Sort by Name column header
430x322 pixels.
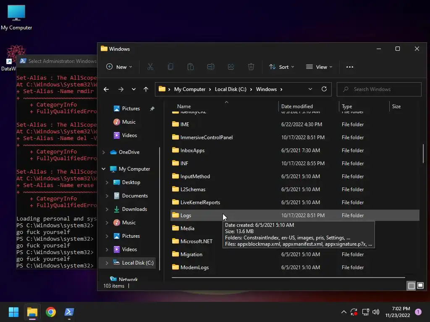pyautogui.click(x=184, y=106)
